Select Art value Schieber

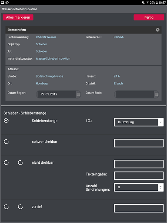(x=41, y=51)
